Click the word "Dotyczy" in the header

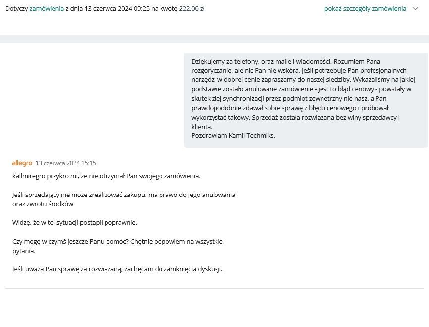(x=16, y=9)
